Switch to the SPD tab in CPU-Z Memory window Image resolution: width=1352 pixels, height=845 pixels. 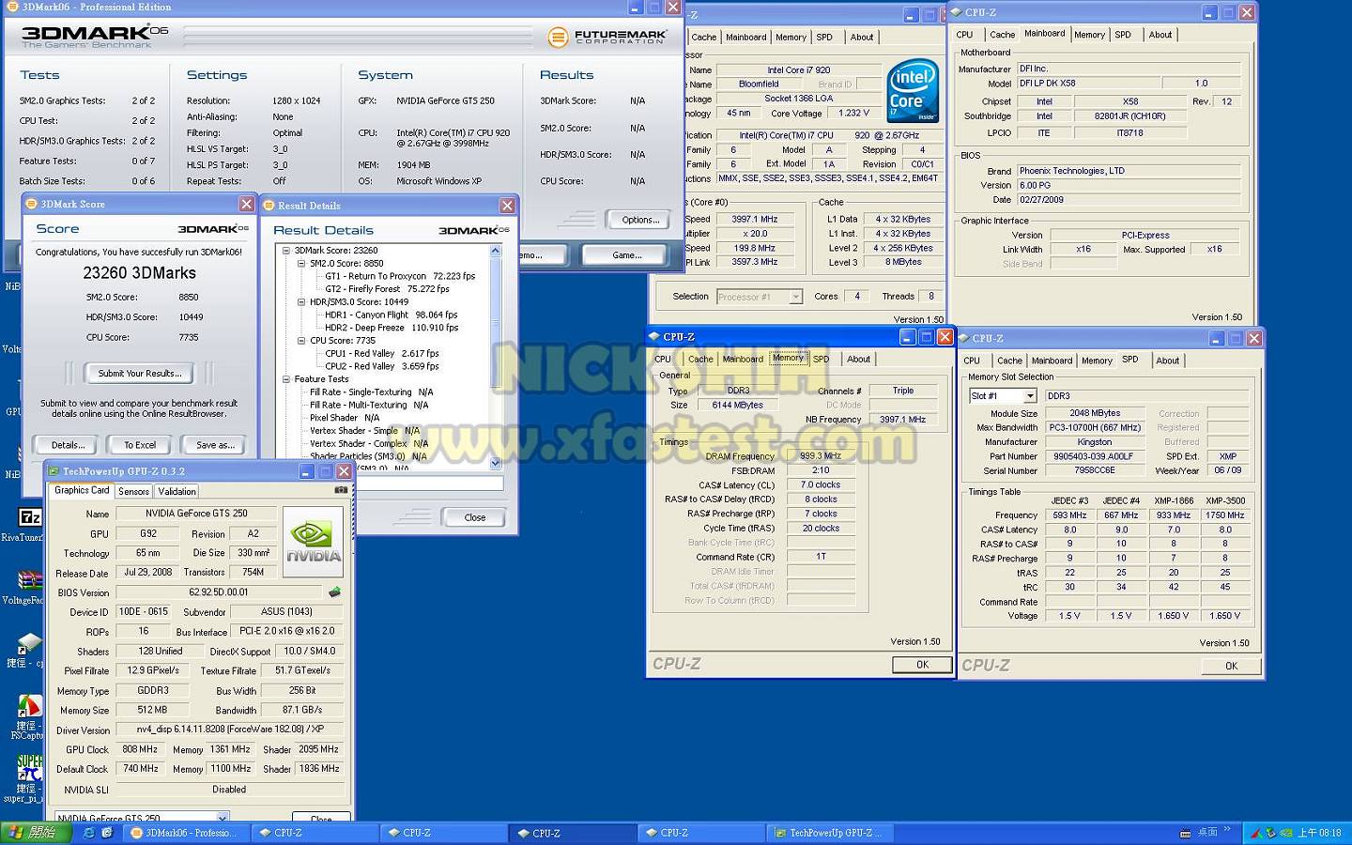pyautogui.click(x=821, y=359)
